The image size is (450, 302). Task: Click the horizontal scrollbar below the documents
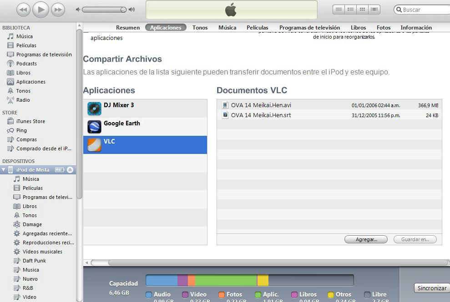point(278,263)
